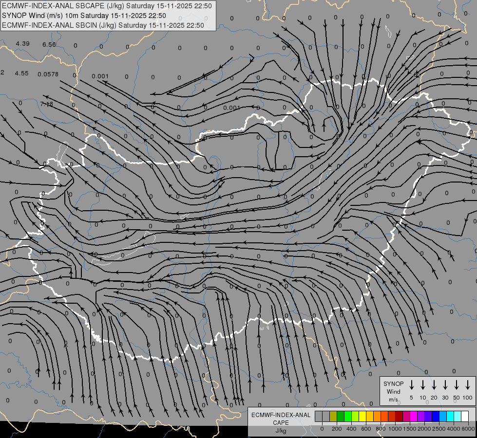Click the 4000 tick label on CAPE scale
Viewport: 477px width, 438px height.
(x=454, y=429)
